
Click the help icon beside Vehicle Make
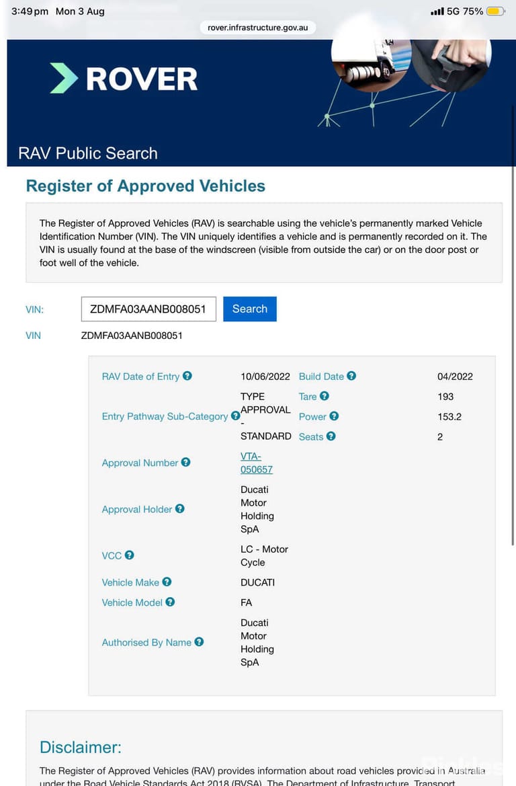tap(167, 582)
